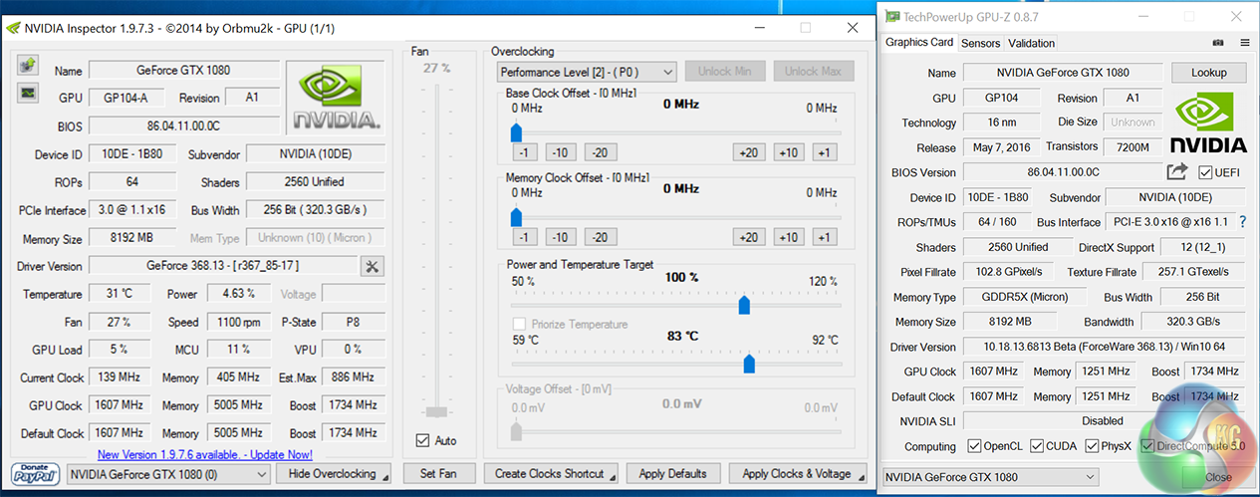The width and height of the screenshot is (1260, 497).
Task: Click the GPU-Z Name field
Action: 1062,73
